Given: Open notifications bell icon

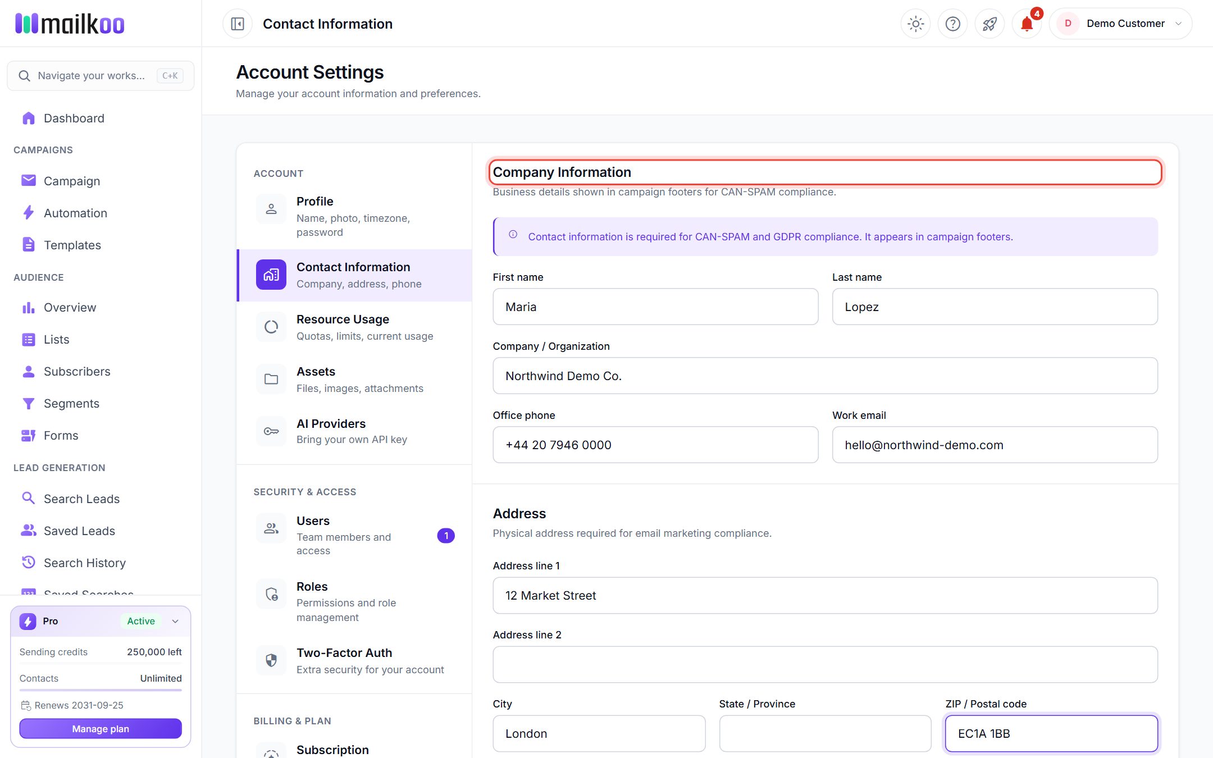Looking at the screenshot, I should click(x=1027, y=24).
